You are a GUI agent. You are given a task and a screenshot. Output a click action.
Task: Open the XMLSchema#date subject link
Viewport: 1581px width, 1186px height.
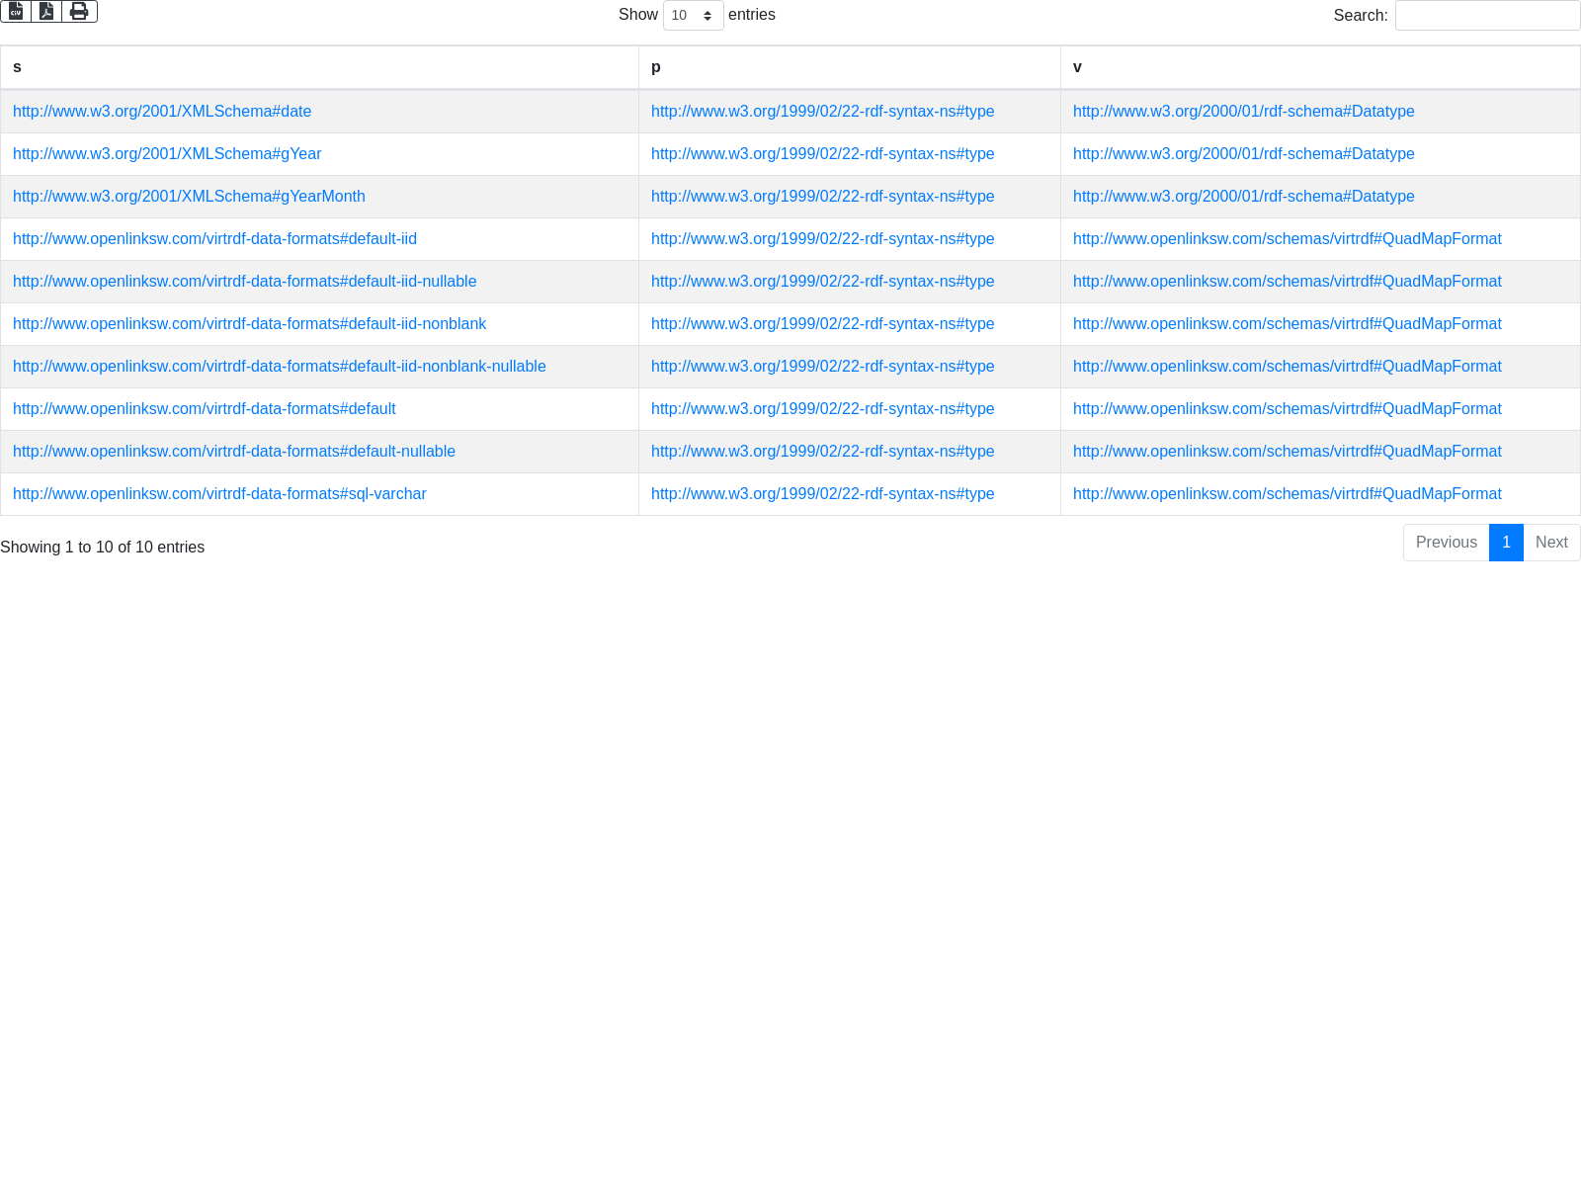point(162,112)
